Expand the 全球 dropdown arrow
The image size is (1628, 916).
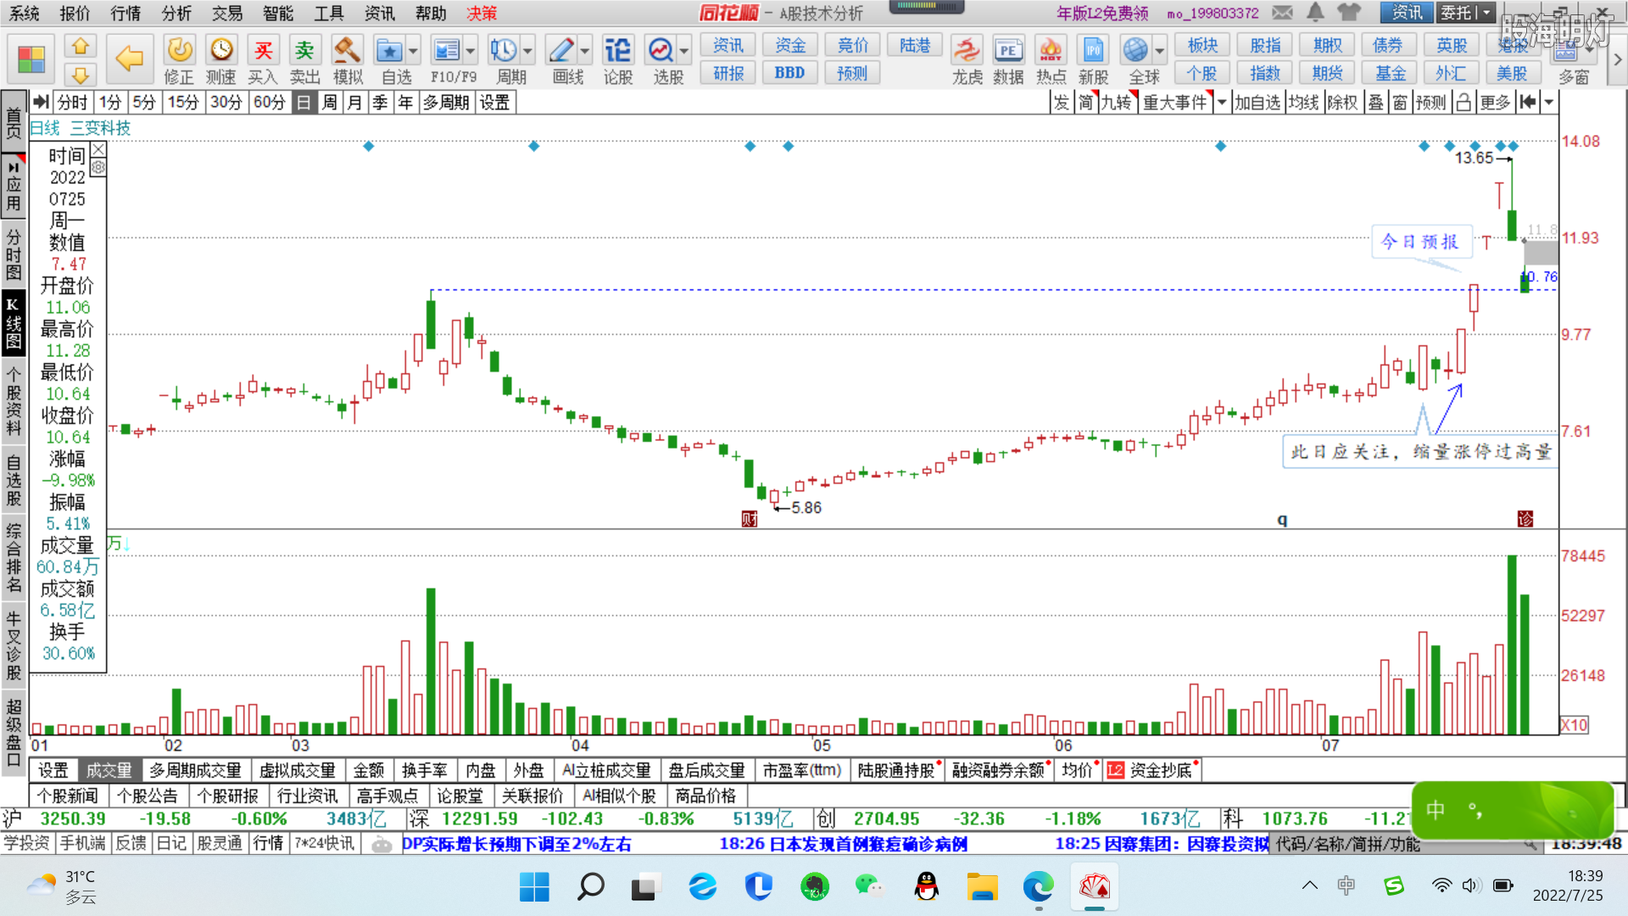click(1160, 51)
